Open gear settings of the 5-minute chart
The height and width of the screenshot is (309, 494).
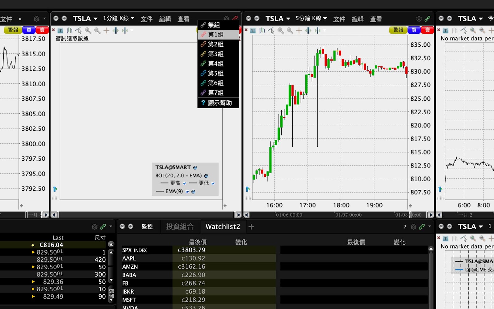[x=419, y=19]
